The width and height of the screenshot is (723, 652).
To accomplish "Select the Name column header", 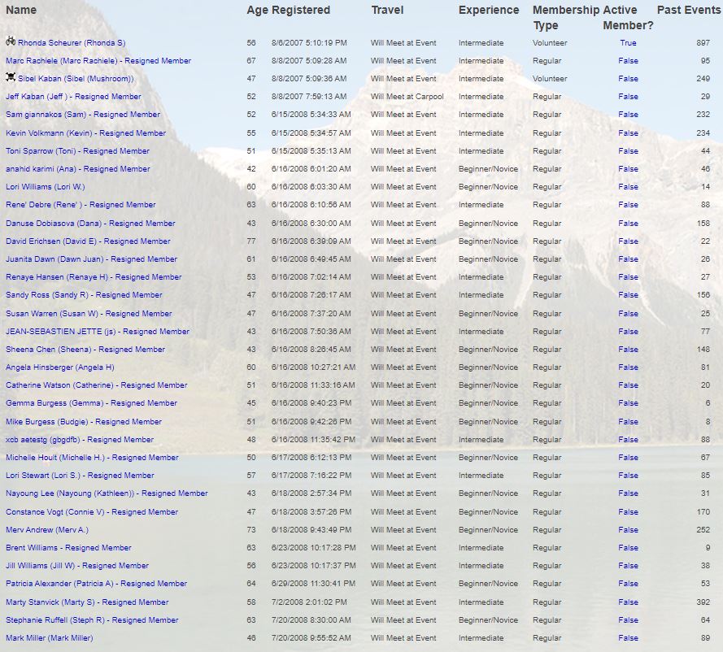I will point(21,11).
